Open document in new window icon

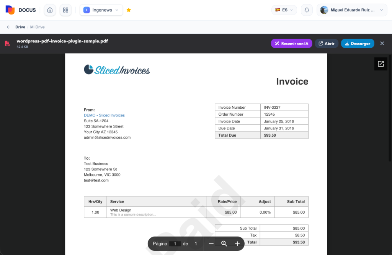tap(381, 64)
